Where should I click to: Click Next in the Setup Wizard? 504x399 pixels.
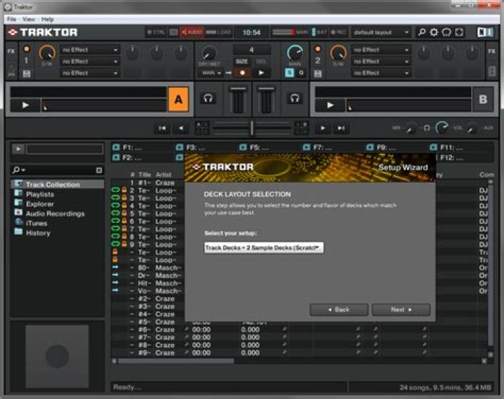pos(400,309)
